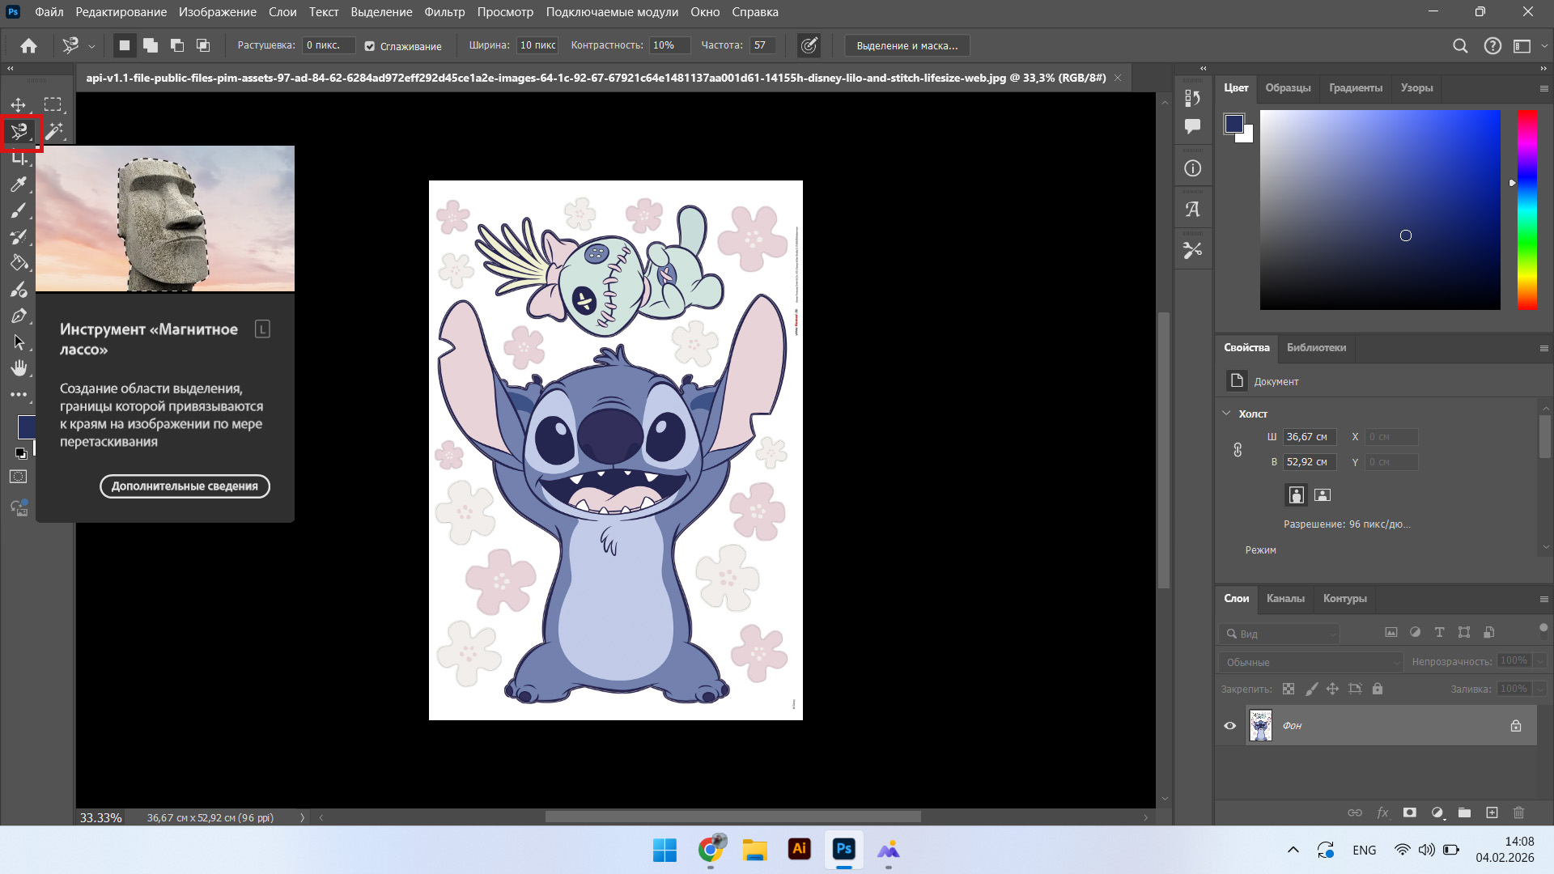
Task: Toggle width-height link in Холст
Action: coord(1238,450)
